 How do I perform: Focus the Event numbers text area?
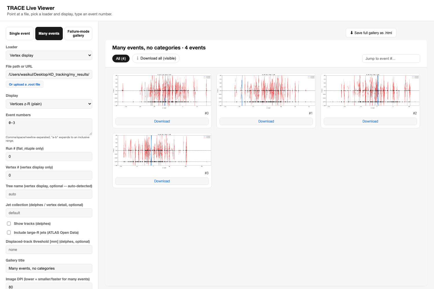click(x=49, y=127)
